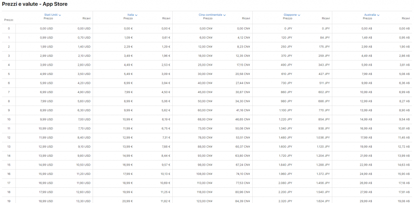Select the 860 JPY price cell
Screen dimensions: 414x203
[x=287, y=92]
